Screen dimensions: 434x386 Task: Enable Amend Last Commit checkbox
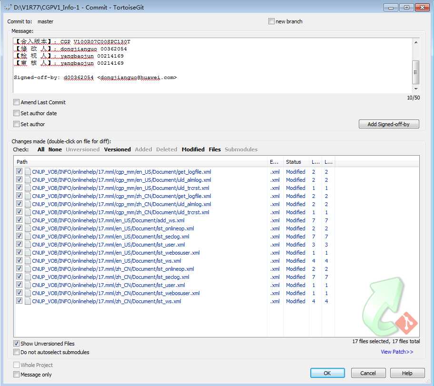click(16, 102)
